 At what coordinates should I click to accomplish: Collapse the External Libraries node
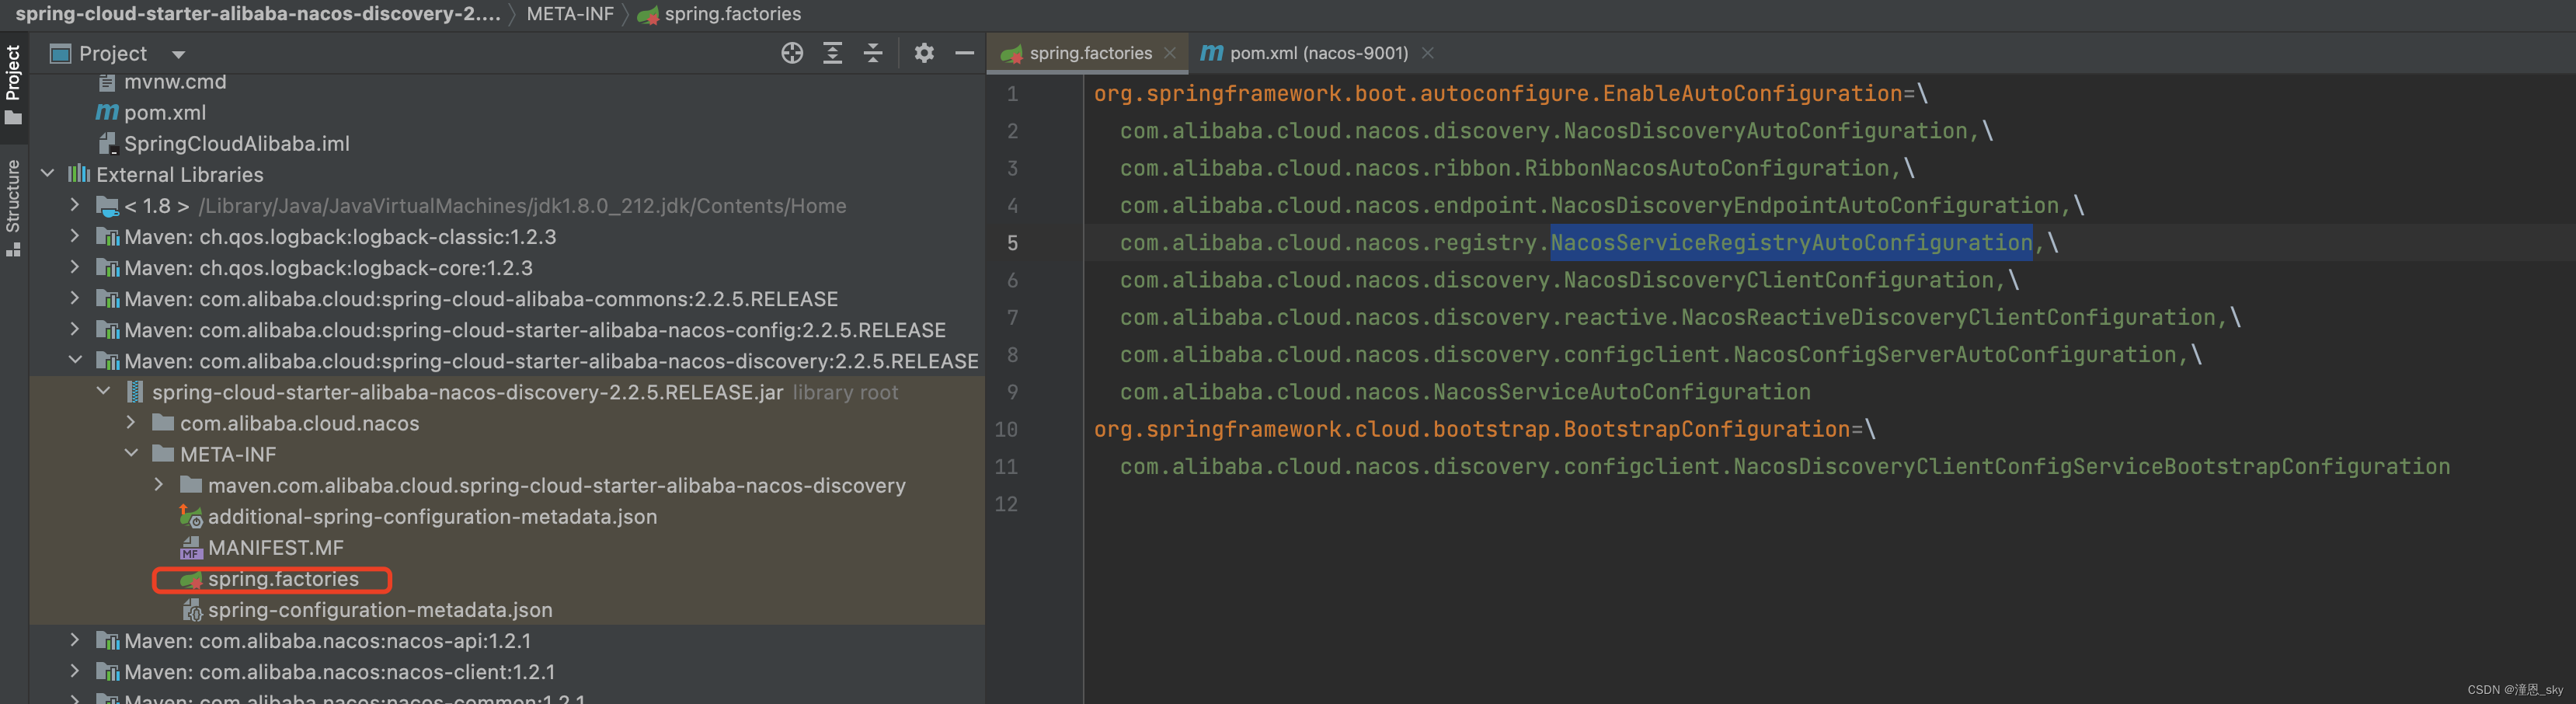coord(47,174)
